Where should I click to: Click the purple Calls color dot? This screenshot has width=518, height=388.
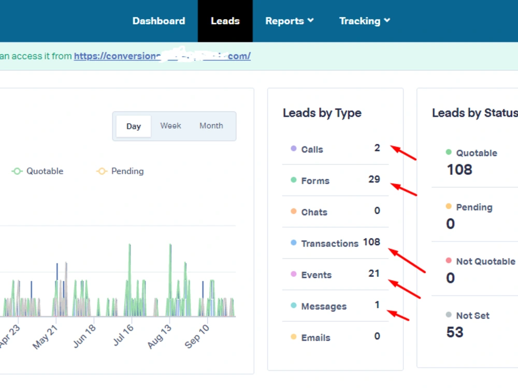pos(293,148)
